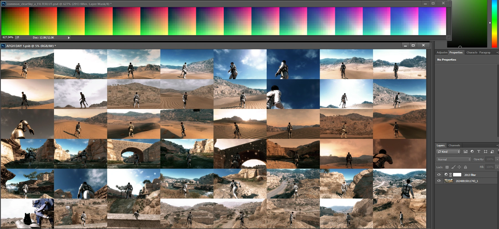Toggle lock image pixels brush icon
This screenshot has width=499, height=229.
[453, 167]
